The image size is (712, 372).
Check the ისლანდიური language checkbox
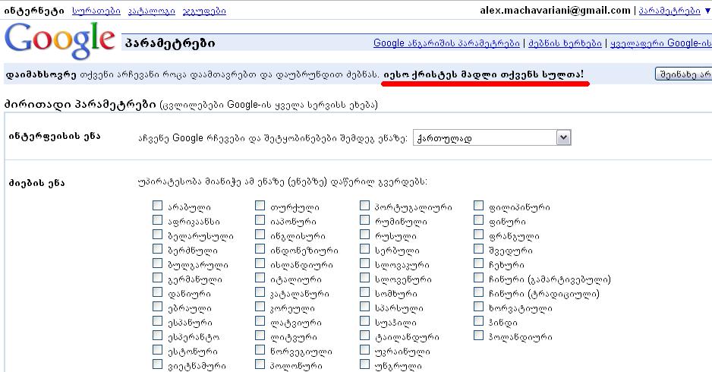tap(260, 263)
